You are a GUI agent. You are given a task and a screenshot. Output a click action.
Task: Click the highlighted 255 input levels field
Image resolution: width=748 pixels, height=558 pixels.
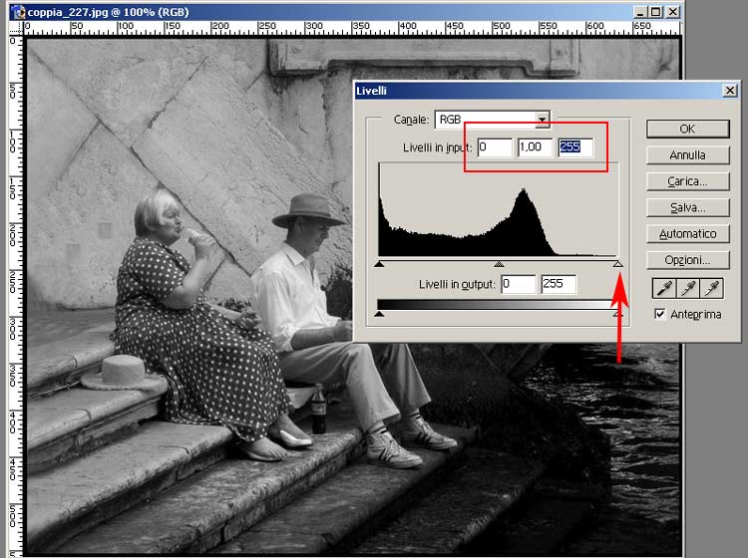coord(575,147)
